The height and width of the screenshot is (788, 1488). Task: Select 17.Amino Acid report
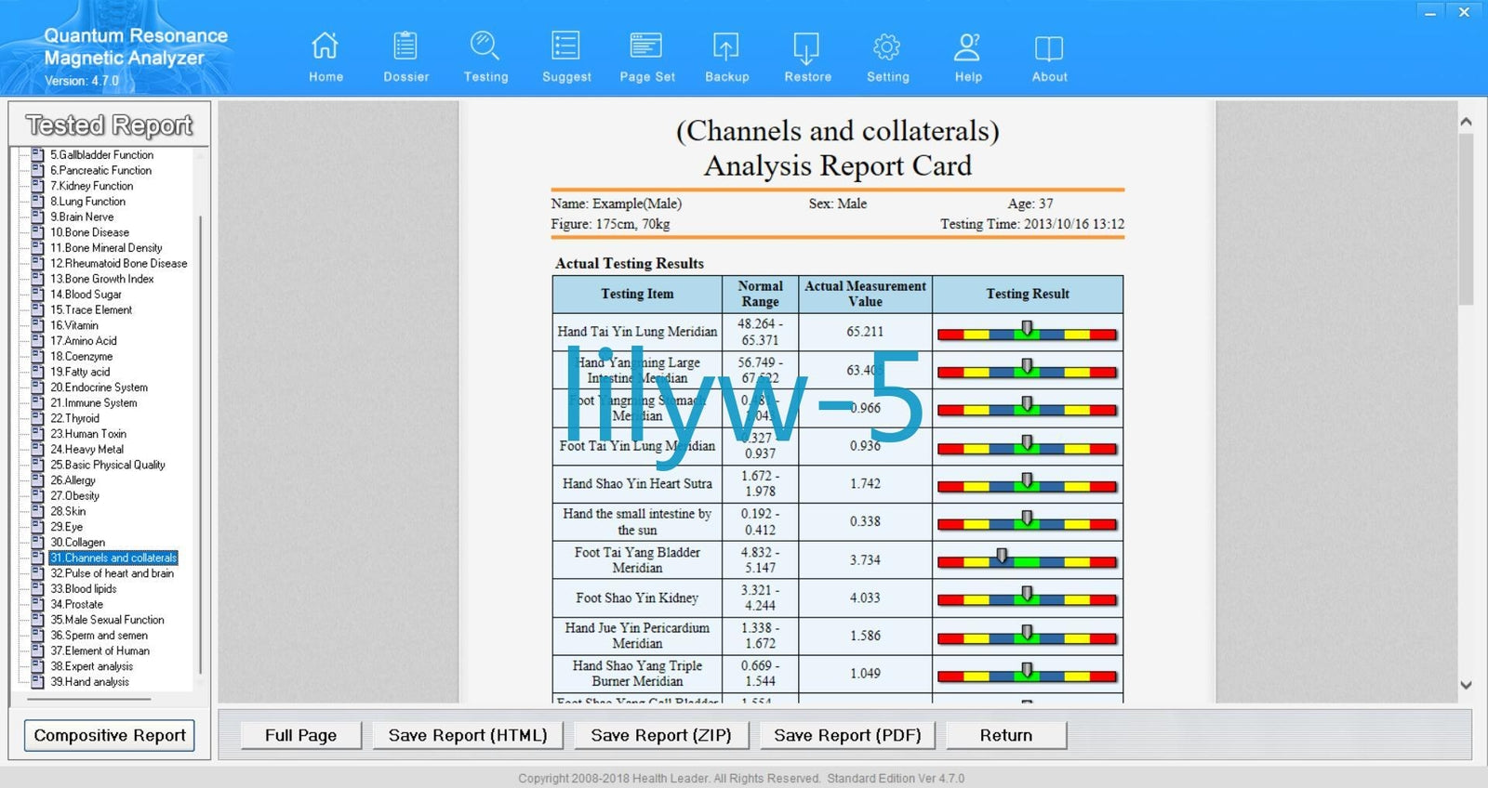[x=83, y=341]
